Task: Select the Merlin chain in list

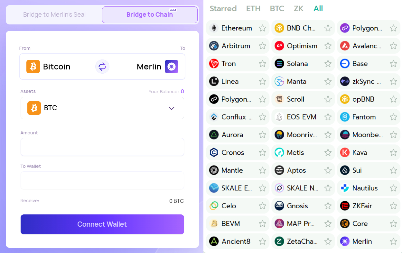Action: click(369, 241)
